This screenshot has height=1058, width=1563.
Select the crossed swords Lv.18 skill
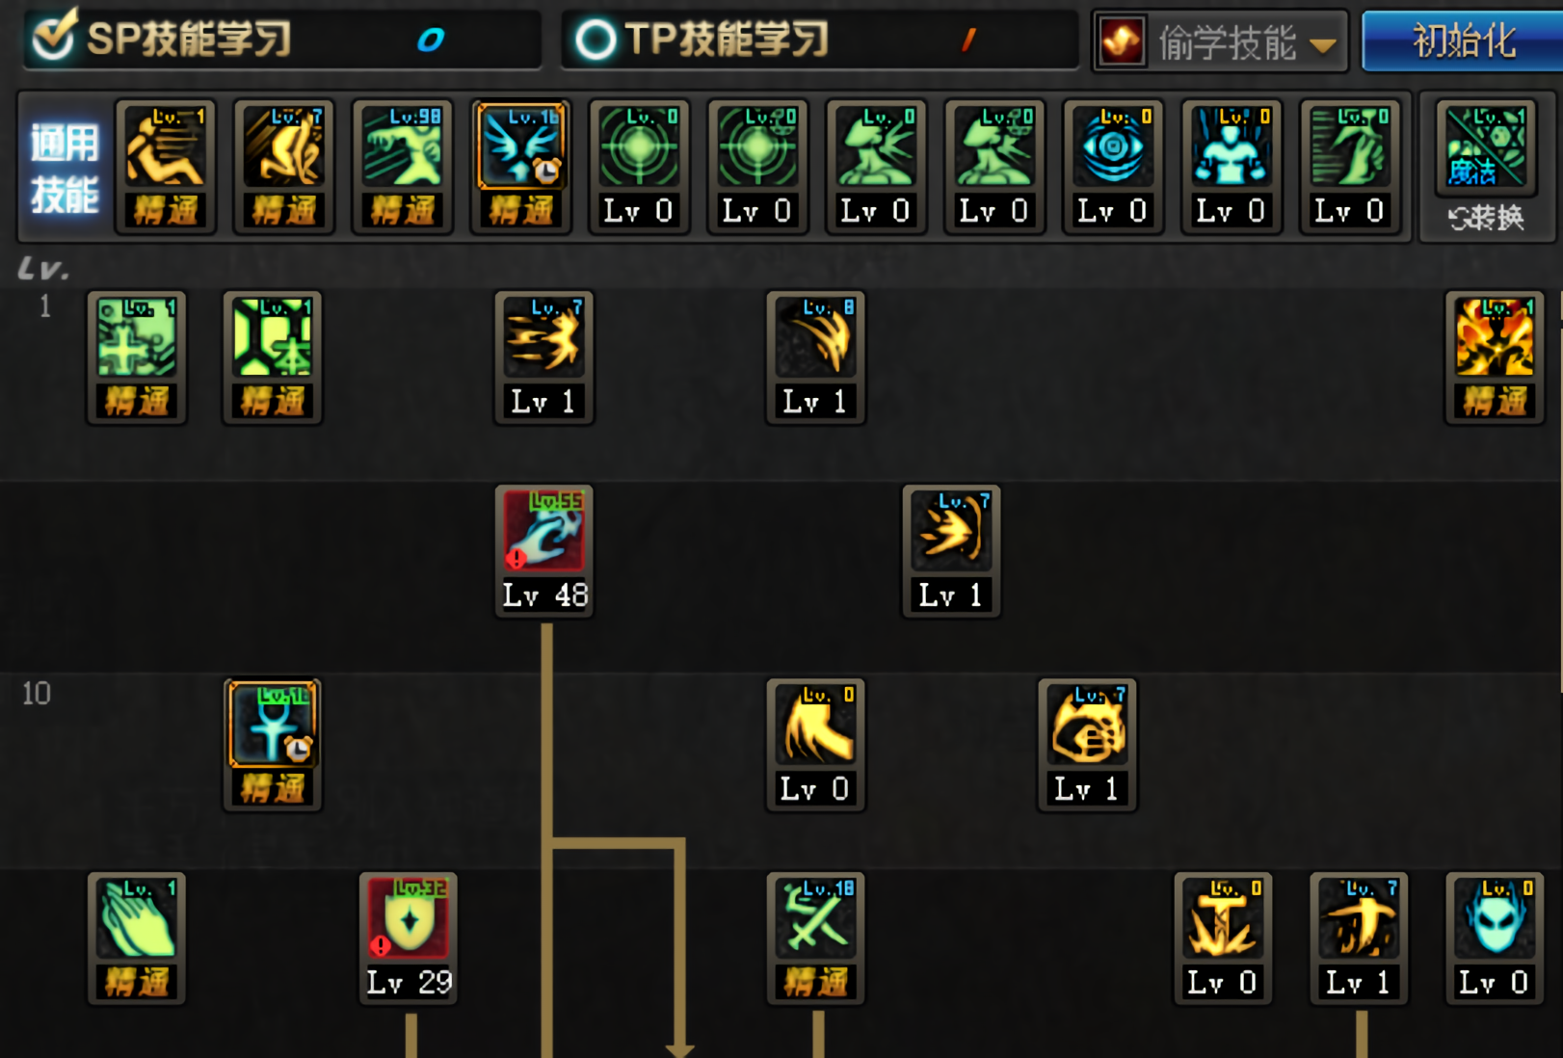[816, 938]
